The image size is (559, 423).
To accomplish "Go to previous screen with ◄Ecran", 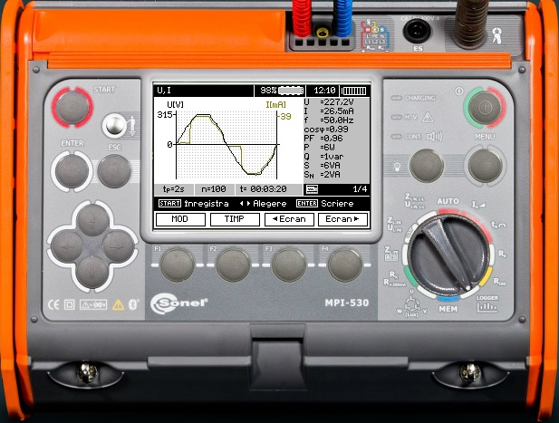I will point(290,219).
